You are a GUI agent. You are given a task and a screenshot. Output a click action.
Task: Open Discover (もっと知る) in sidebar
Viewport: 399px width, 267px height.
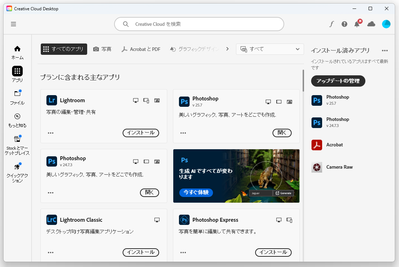click(17, 120)
